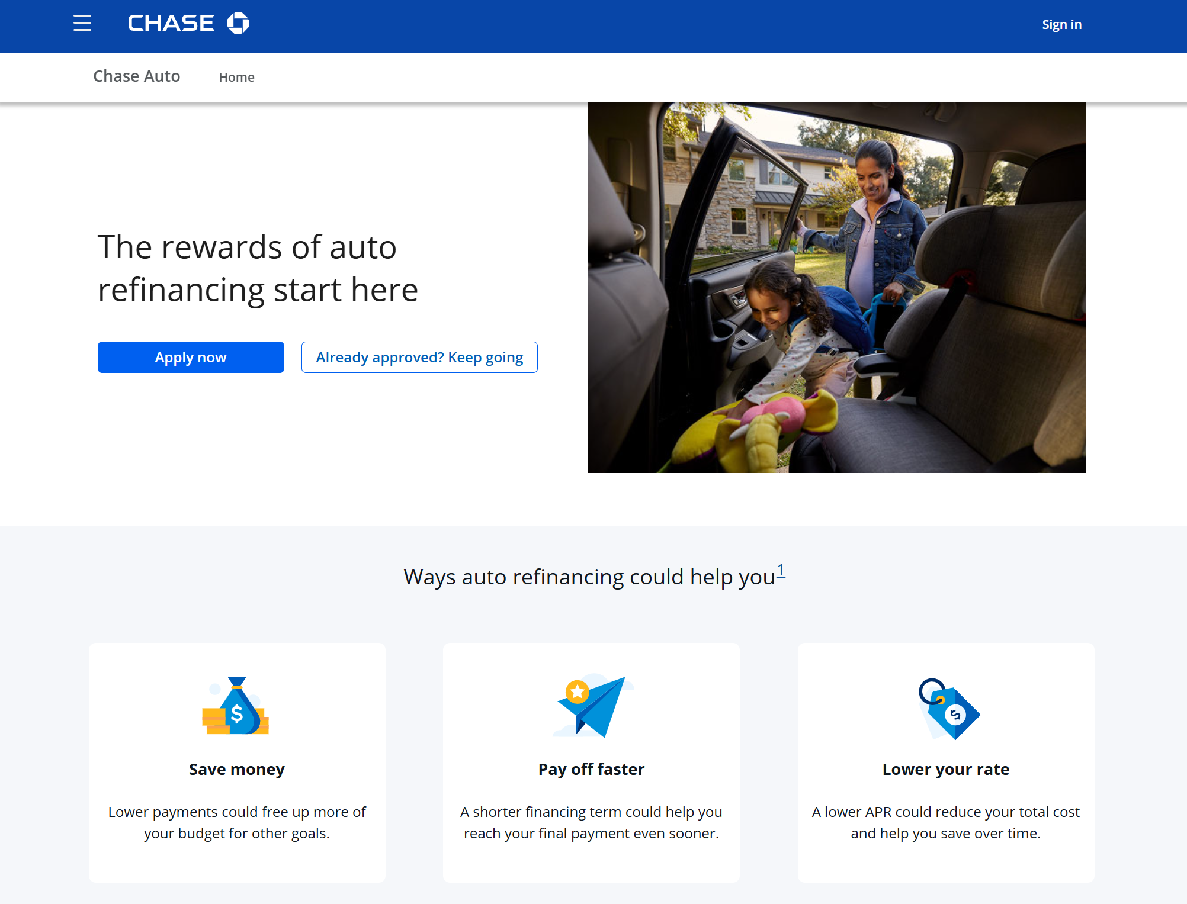Click Sign in at top right

(x=1061, y=25)
